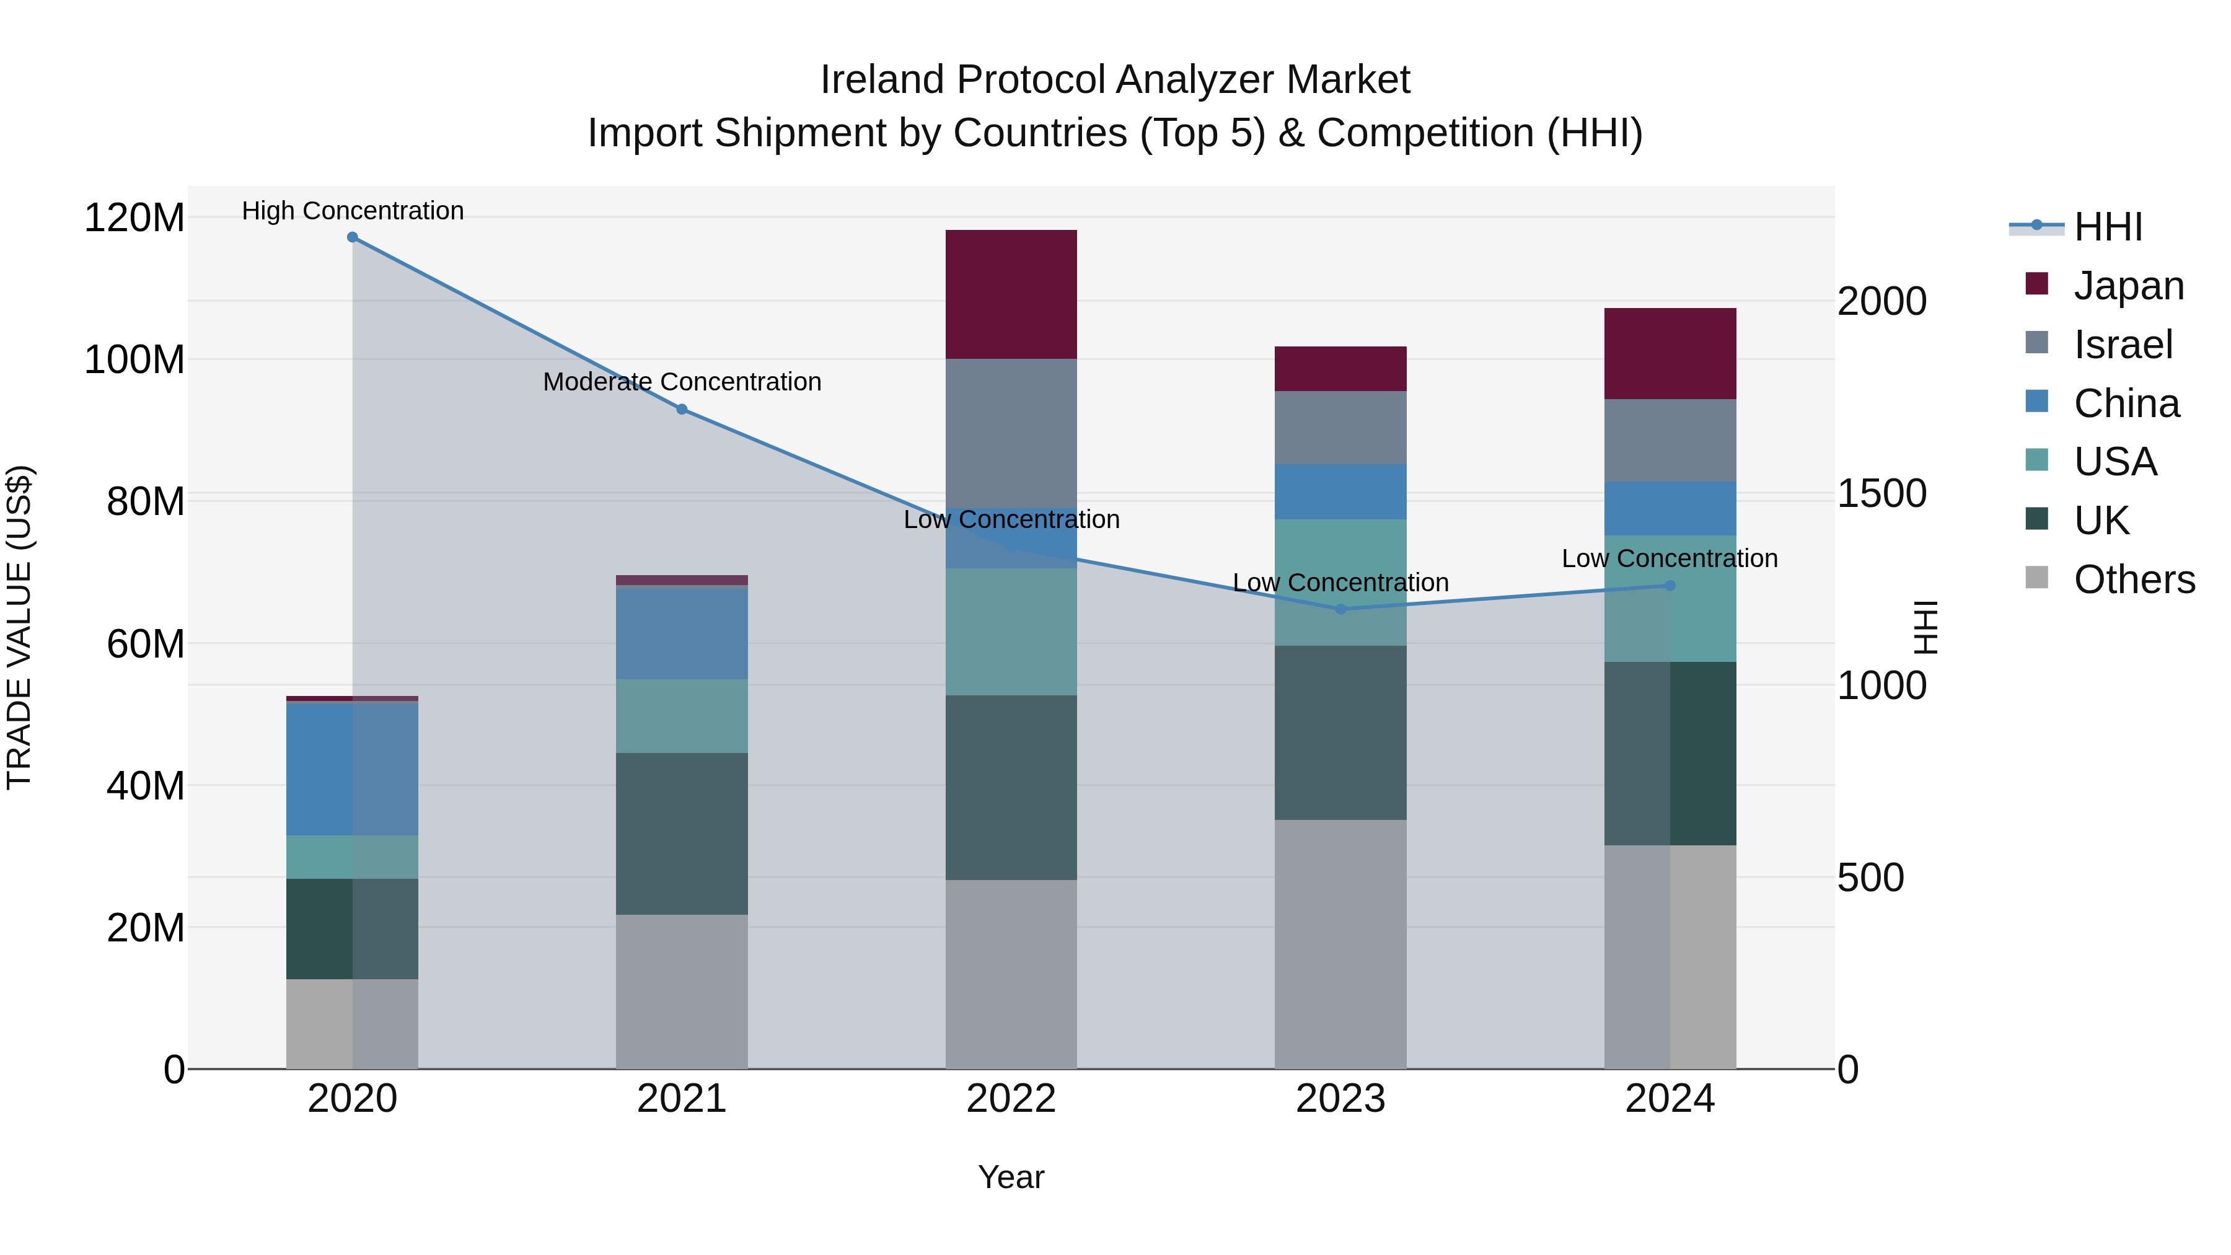Select the 2021 HHI data point
The height and width of the screenshot is (1255, 2231).
682,410
